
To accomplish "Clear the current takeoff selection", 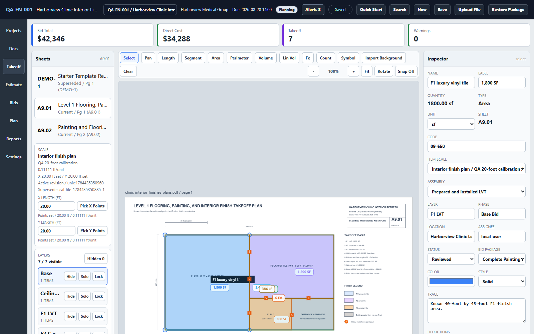I will (x=128, y=71).
